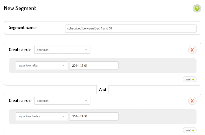Click the chevron of the 'added on' dropdown above 2014-12-01
Viewport: 205px width, 135px height.
pyautogui.click(x=86, y=50)
